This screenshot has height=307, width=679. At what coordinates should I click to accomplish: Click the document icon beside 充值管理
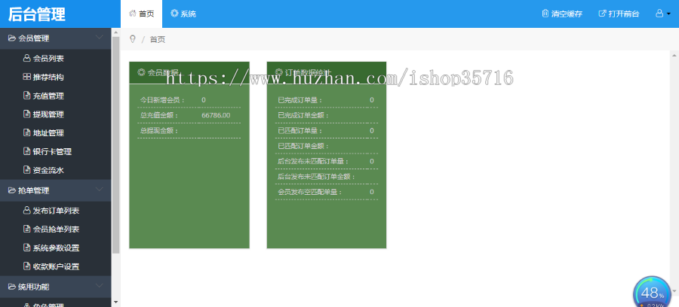[27, 96]
